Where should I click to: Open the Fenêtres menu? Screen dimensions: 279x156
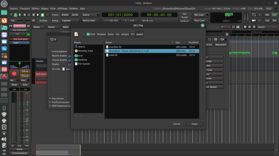pyautogui.click(x=74, y=8)
